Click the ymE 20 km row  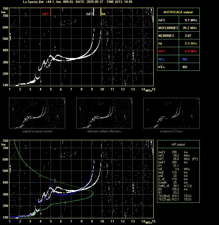pyautogui.click(x=173, y=176)
